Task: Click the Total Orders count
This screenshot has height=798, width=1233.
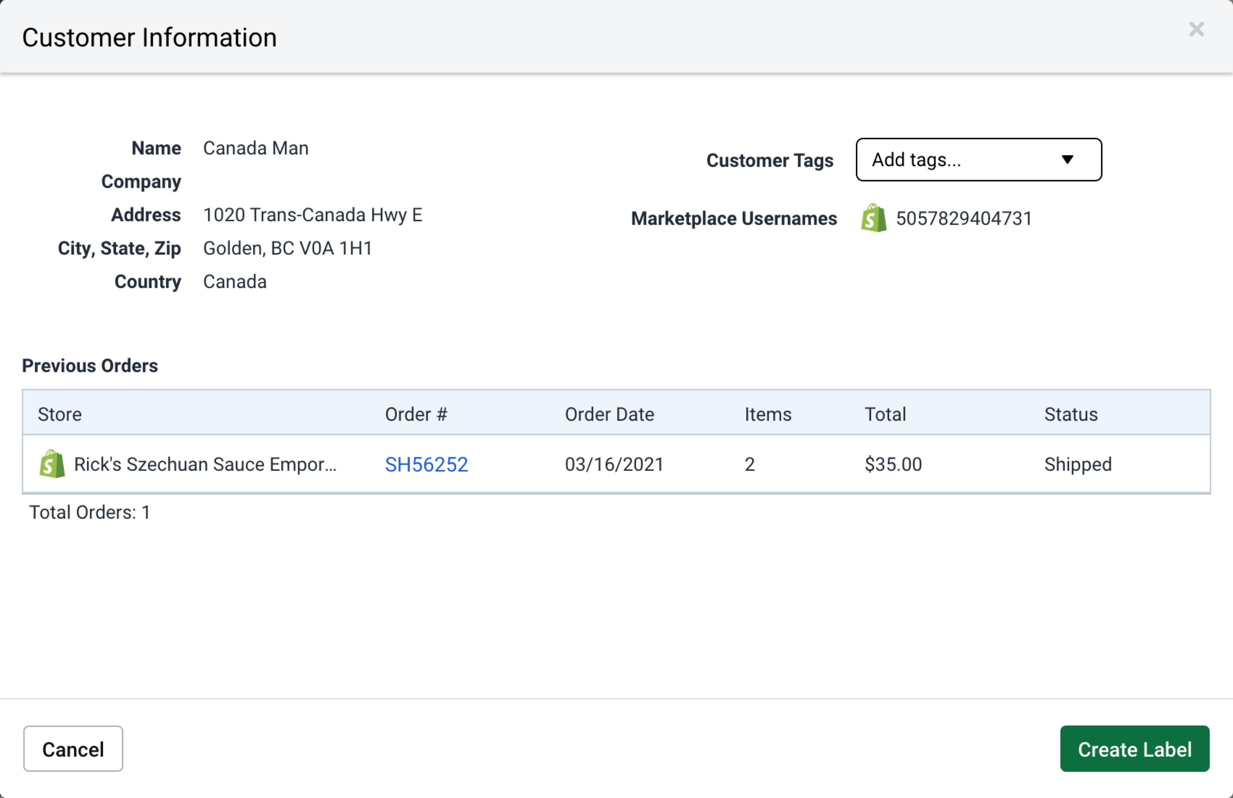Action: pyautogui.click(x=90, y=512)
